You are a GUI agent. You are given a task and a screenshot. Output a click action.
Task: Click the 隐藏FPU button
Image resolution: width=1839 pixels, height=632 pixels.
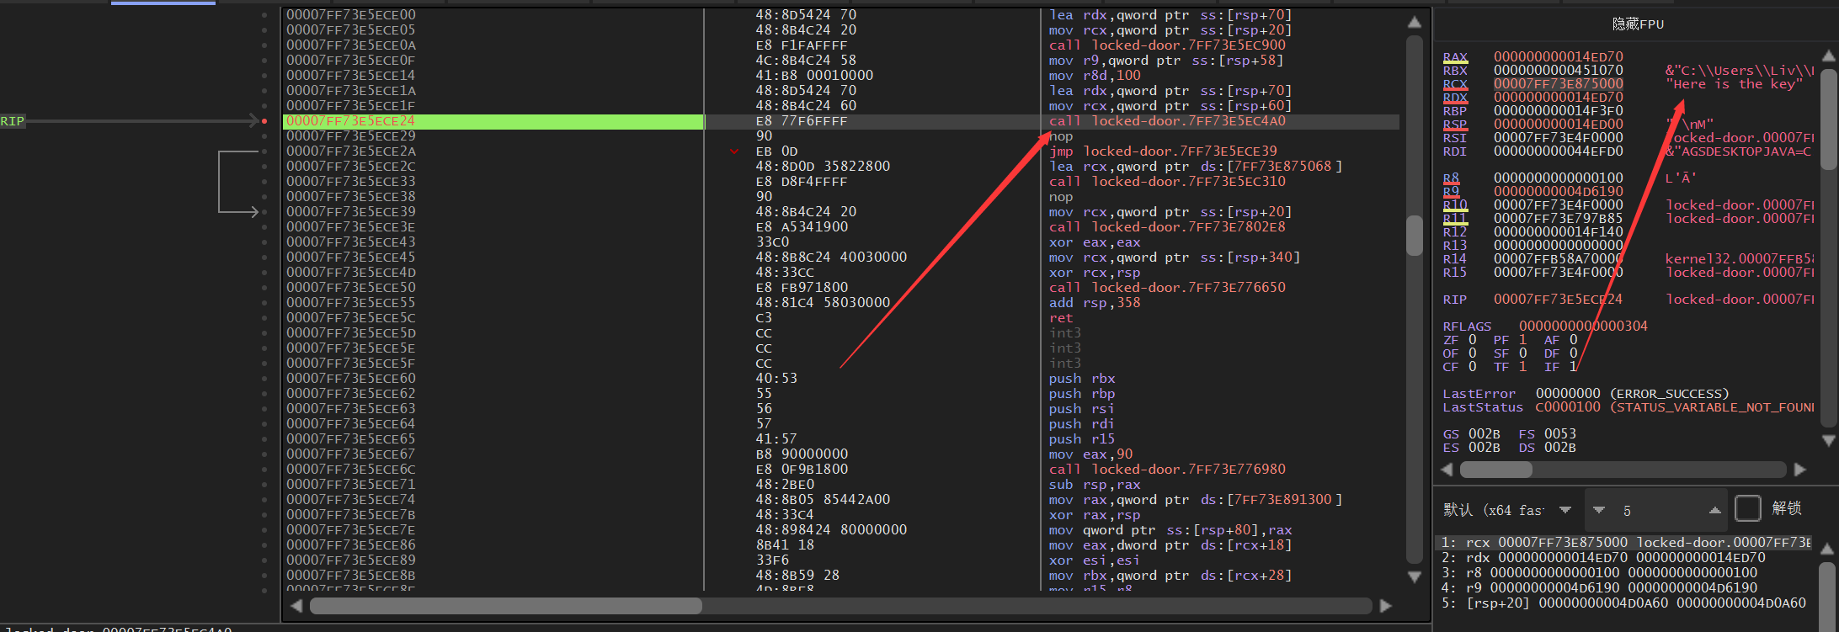pos(1638,24)
